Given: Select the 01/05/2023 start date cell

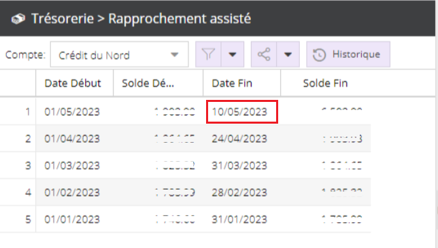Looking at the screenshot, I should [72, 112].
